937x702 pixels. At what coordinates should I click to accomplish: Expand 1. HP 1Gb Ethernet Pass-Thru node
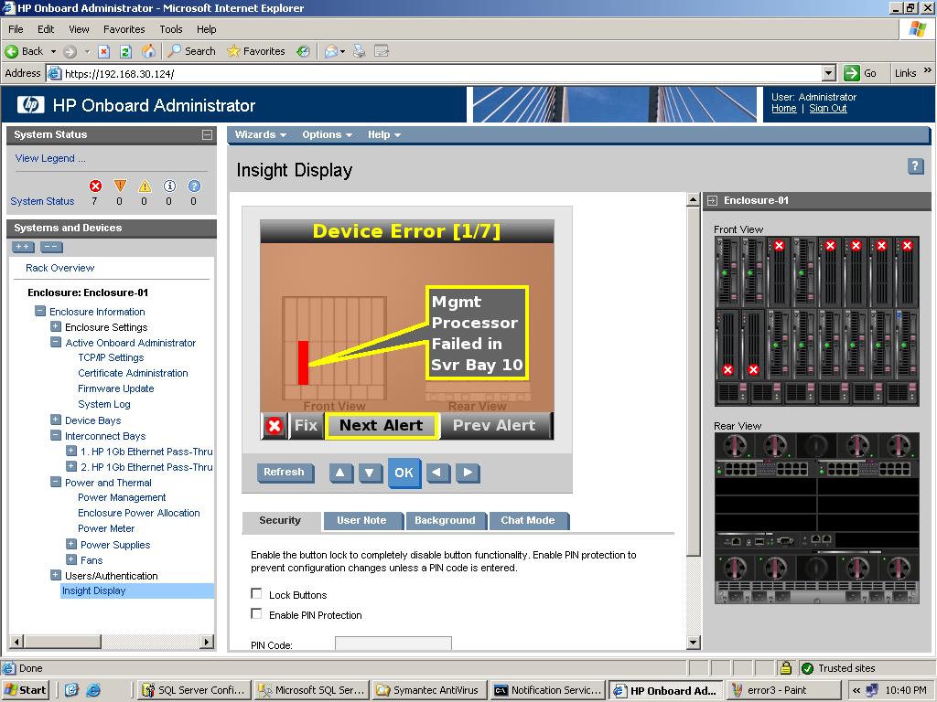[x=71, y=451]
